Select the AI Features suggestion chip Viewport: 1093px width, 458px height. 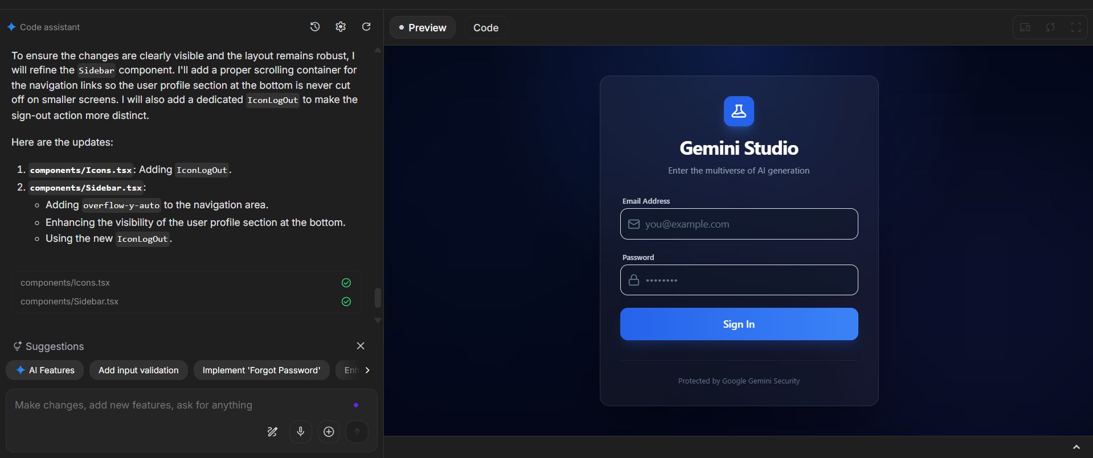tap(45, 370)
